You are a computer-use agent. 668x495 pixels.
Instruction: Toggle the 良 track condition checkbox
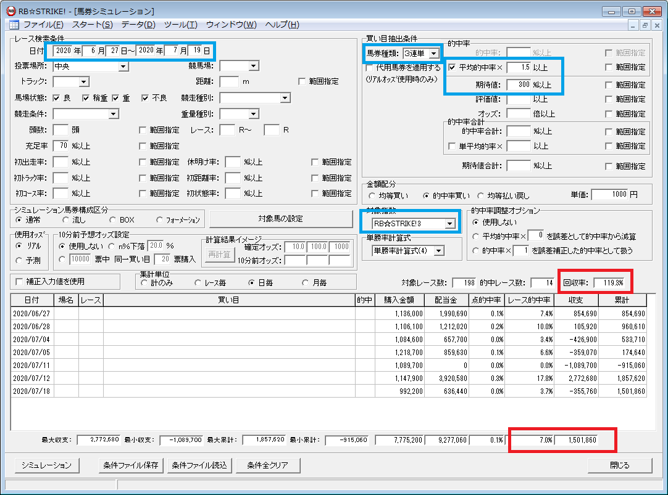coord(56,98)
